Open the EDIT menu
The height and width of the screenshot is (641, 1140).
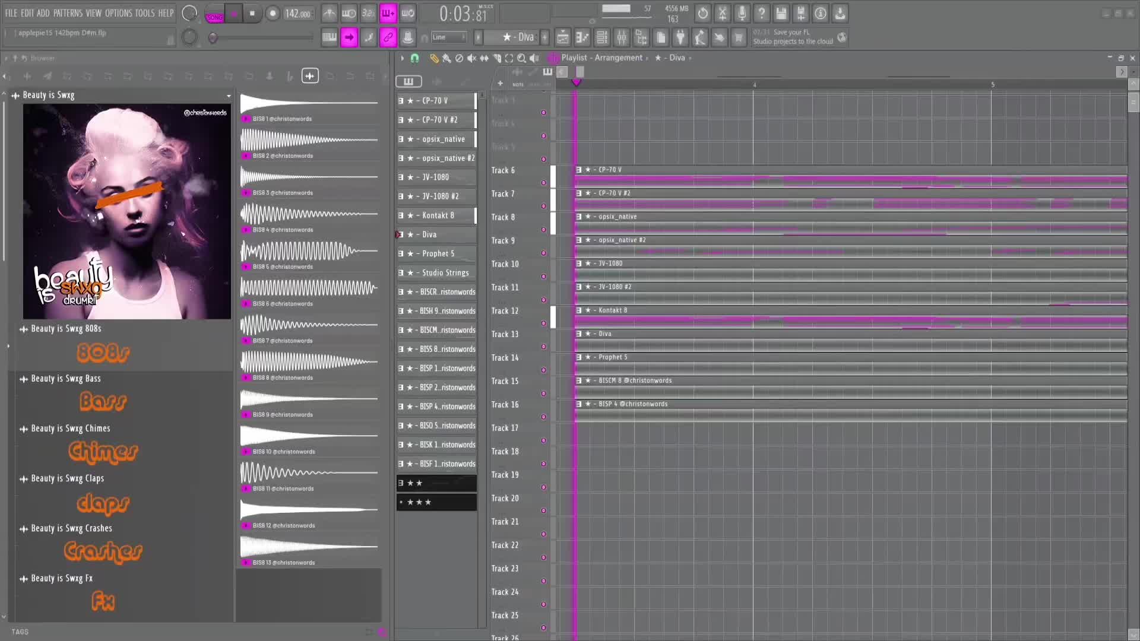[x=27, y=13]
